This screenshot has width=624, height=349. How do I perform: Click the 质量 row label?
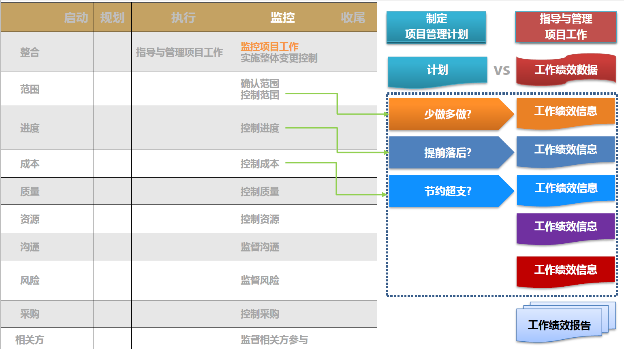coord(30,191)
